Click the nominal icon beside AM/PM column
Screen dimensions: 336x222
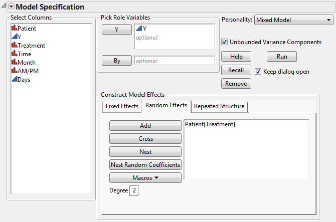click(x=14, y=71)
